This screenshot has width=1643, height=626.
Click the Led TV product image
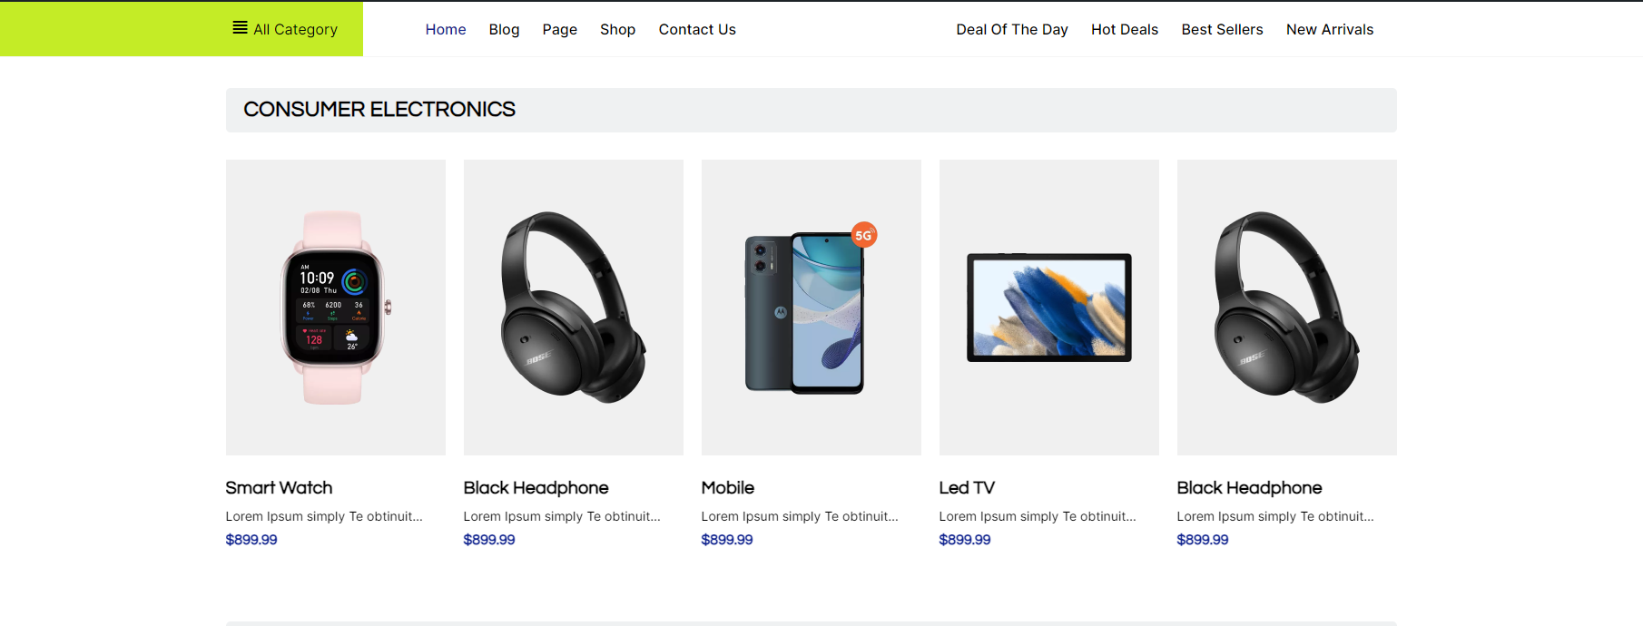pos(1048,308)
